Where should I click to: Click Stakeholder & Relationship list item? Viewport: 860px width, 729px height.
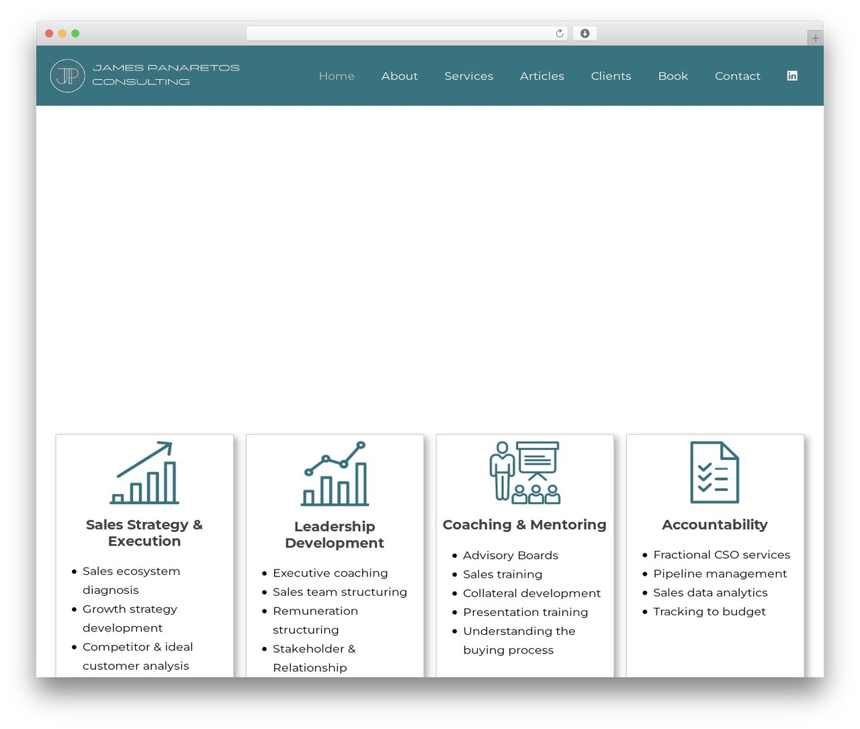[314, 658]
